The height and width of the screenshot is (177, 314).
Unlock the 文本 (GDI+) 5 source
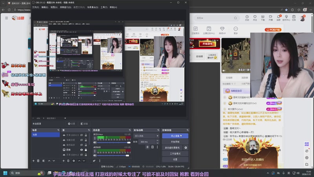[x=86, y=135]
